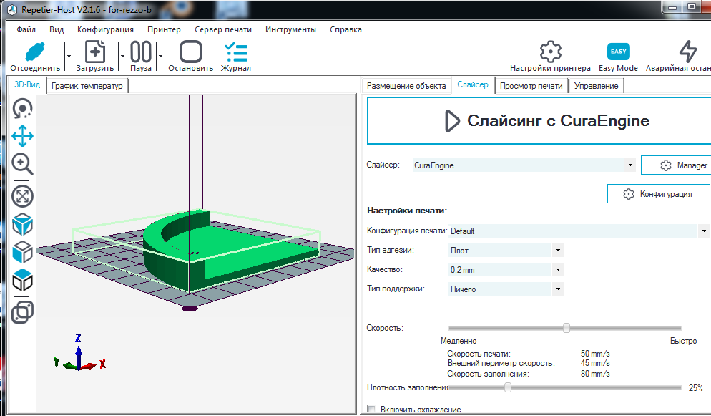
Task: Click the Disconnect (Отсоединить) plug icon
Action: [x=35, y=52]
